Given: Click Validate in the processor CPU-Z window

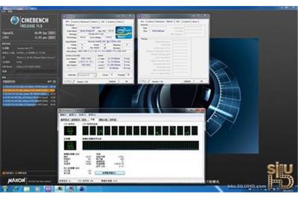Looking at the screenshot, I should 112,81.
